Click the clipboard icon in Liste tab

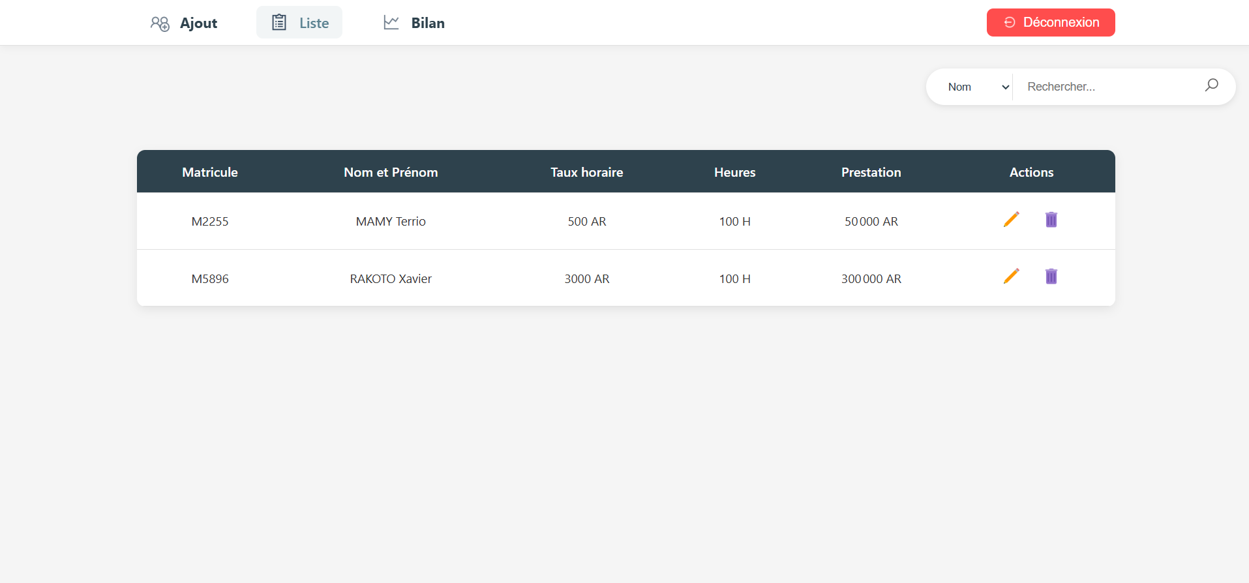[x=279, y=23]
